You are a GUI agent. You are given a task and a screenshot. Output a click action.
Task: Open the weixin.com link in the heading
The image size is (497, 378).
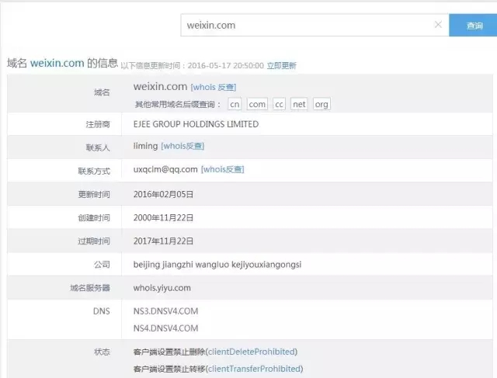coord(57,64)
